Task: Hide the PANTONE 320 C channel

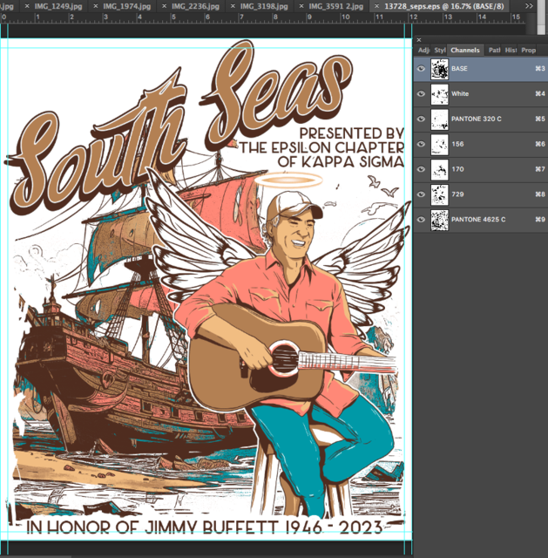Action: pyautogui.click(x=421, y=119)
